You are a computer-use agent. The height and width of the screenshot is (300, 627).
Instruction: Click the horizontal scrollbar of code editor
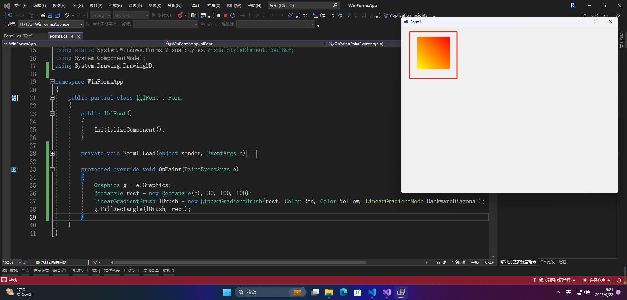240,262
